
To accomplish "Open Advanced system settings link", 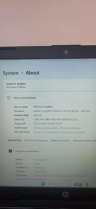I will [84, 141].
